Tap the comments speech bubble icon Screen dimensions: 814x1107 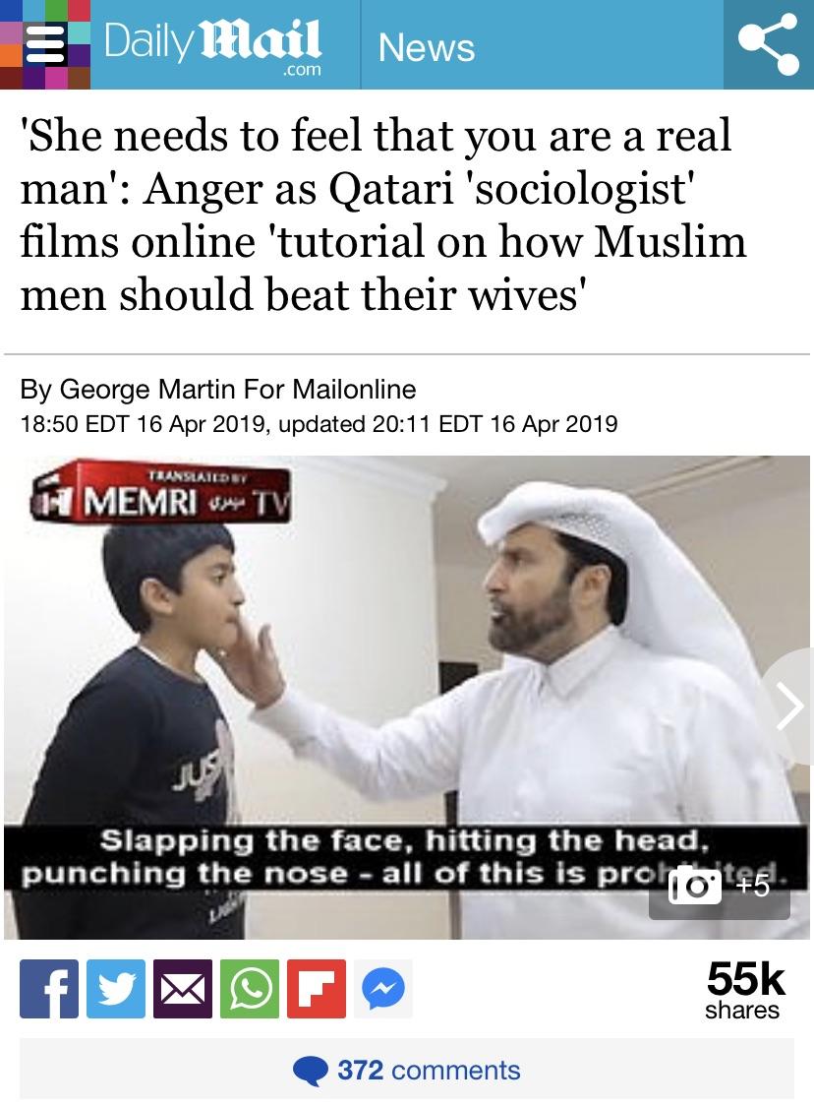click(311, 1071)
